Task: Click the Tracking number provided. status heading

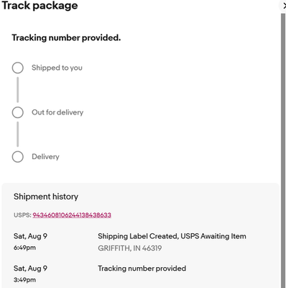Action: pos(66,37)
